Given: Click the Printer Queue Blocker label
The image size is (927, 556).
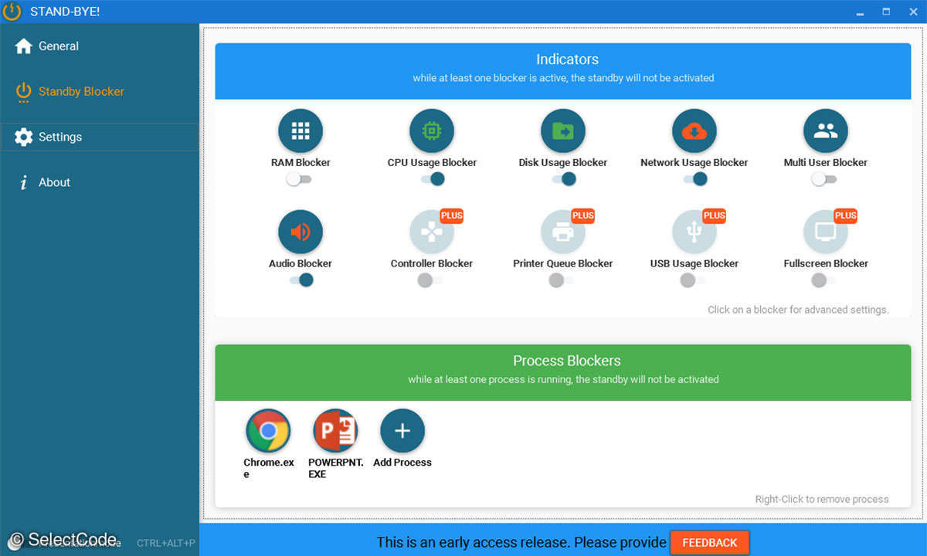Looking at the screenshot, I should (x=563, y=264).
